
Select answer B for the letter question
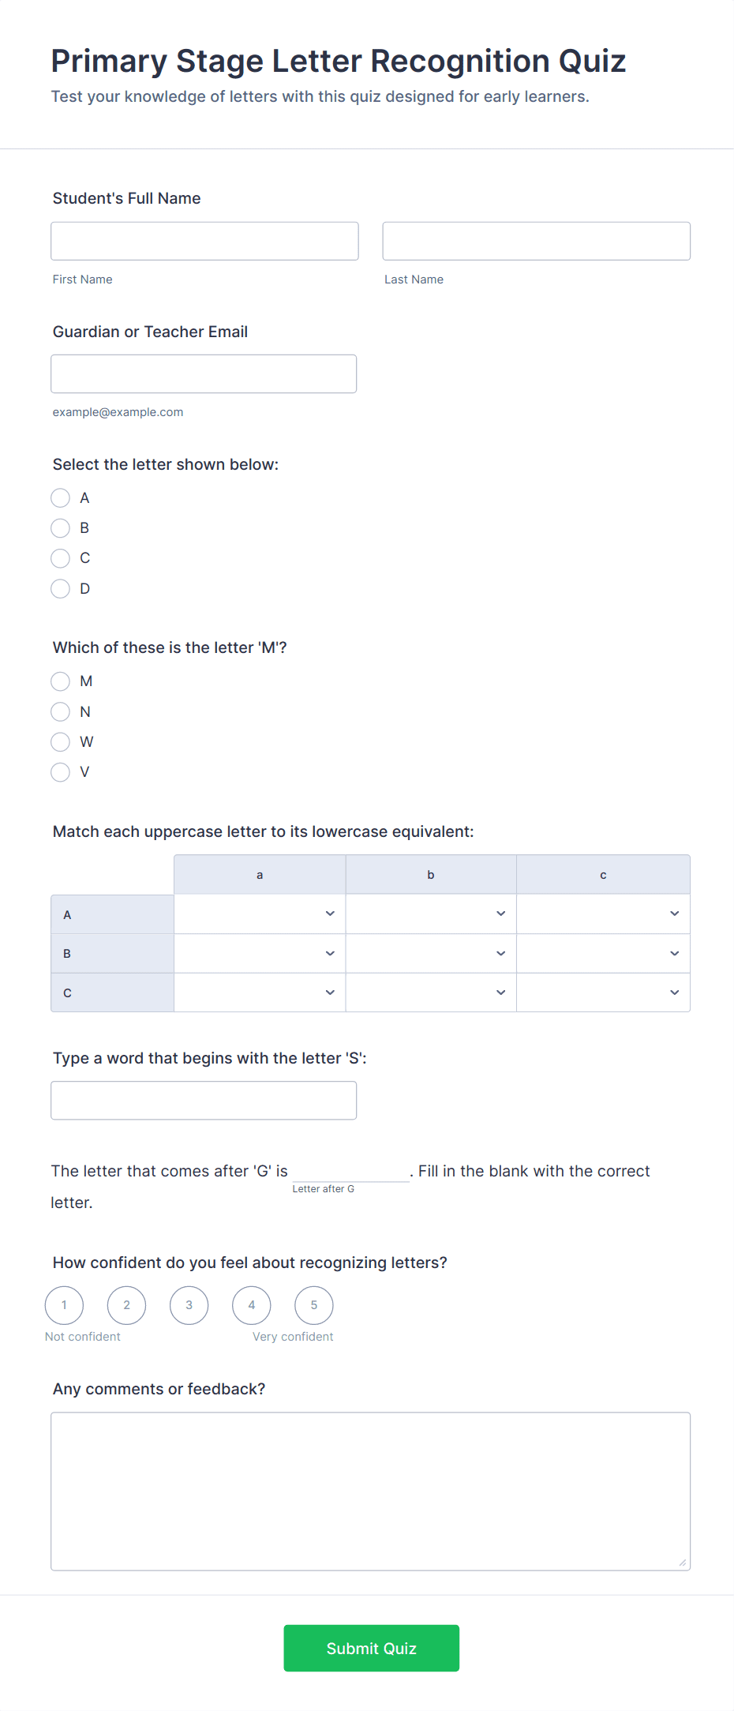[x=60, y=527]
